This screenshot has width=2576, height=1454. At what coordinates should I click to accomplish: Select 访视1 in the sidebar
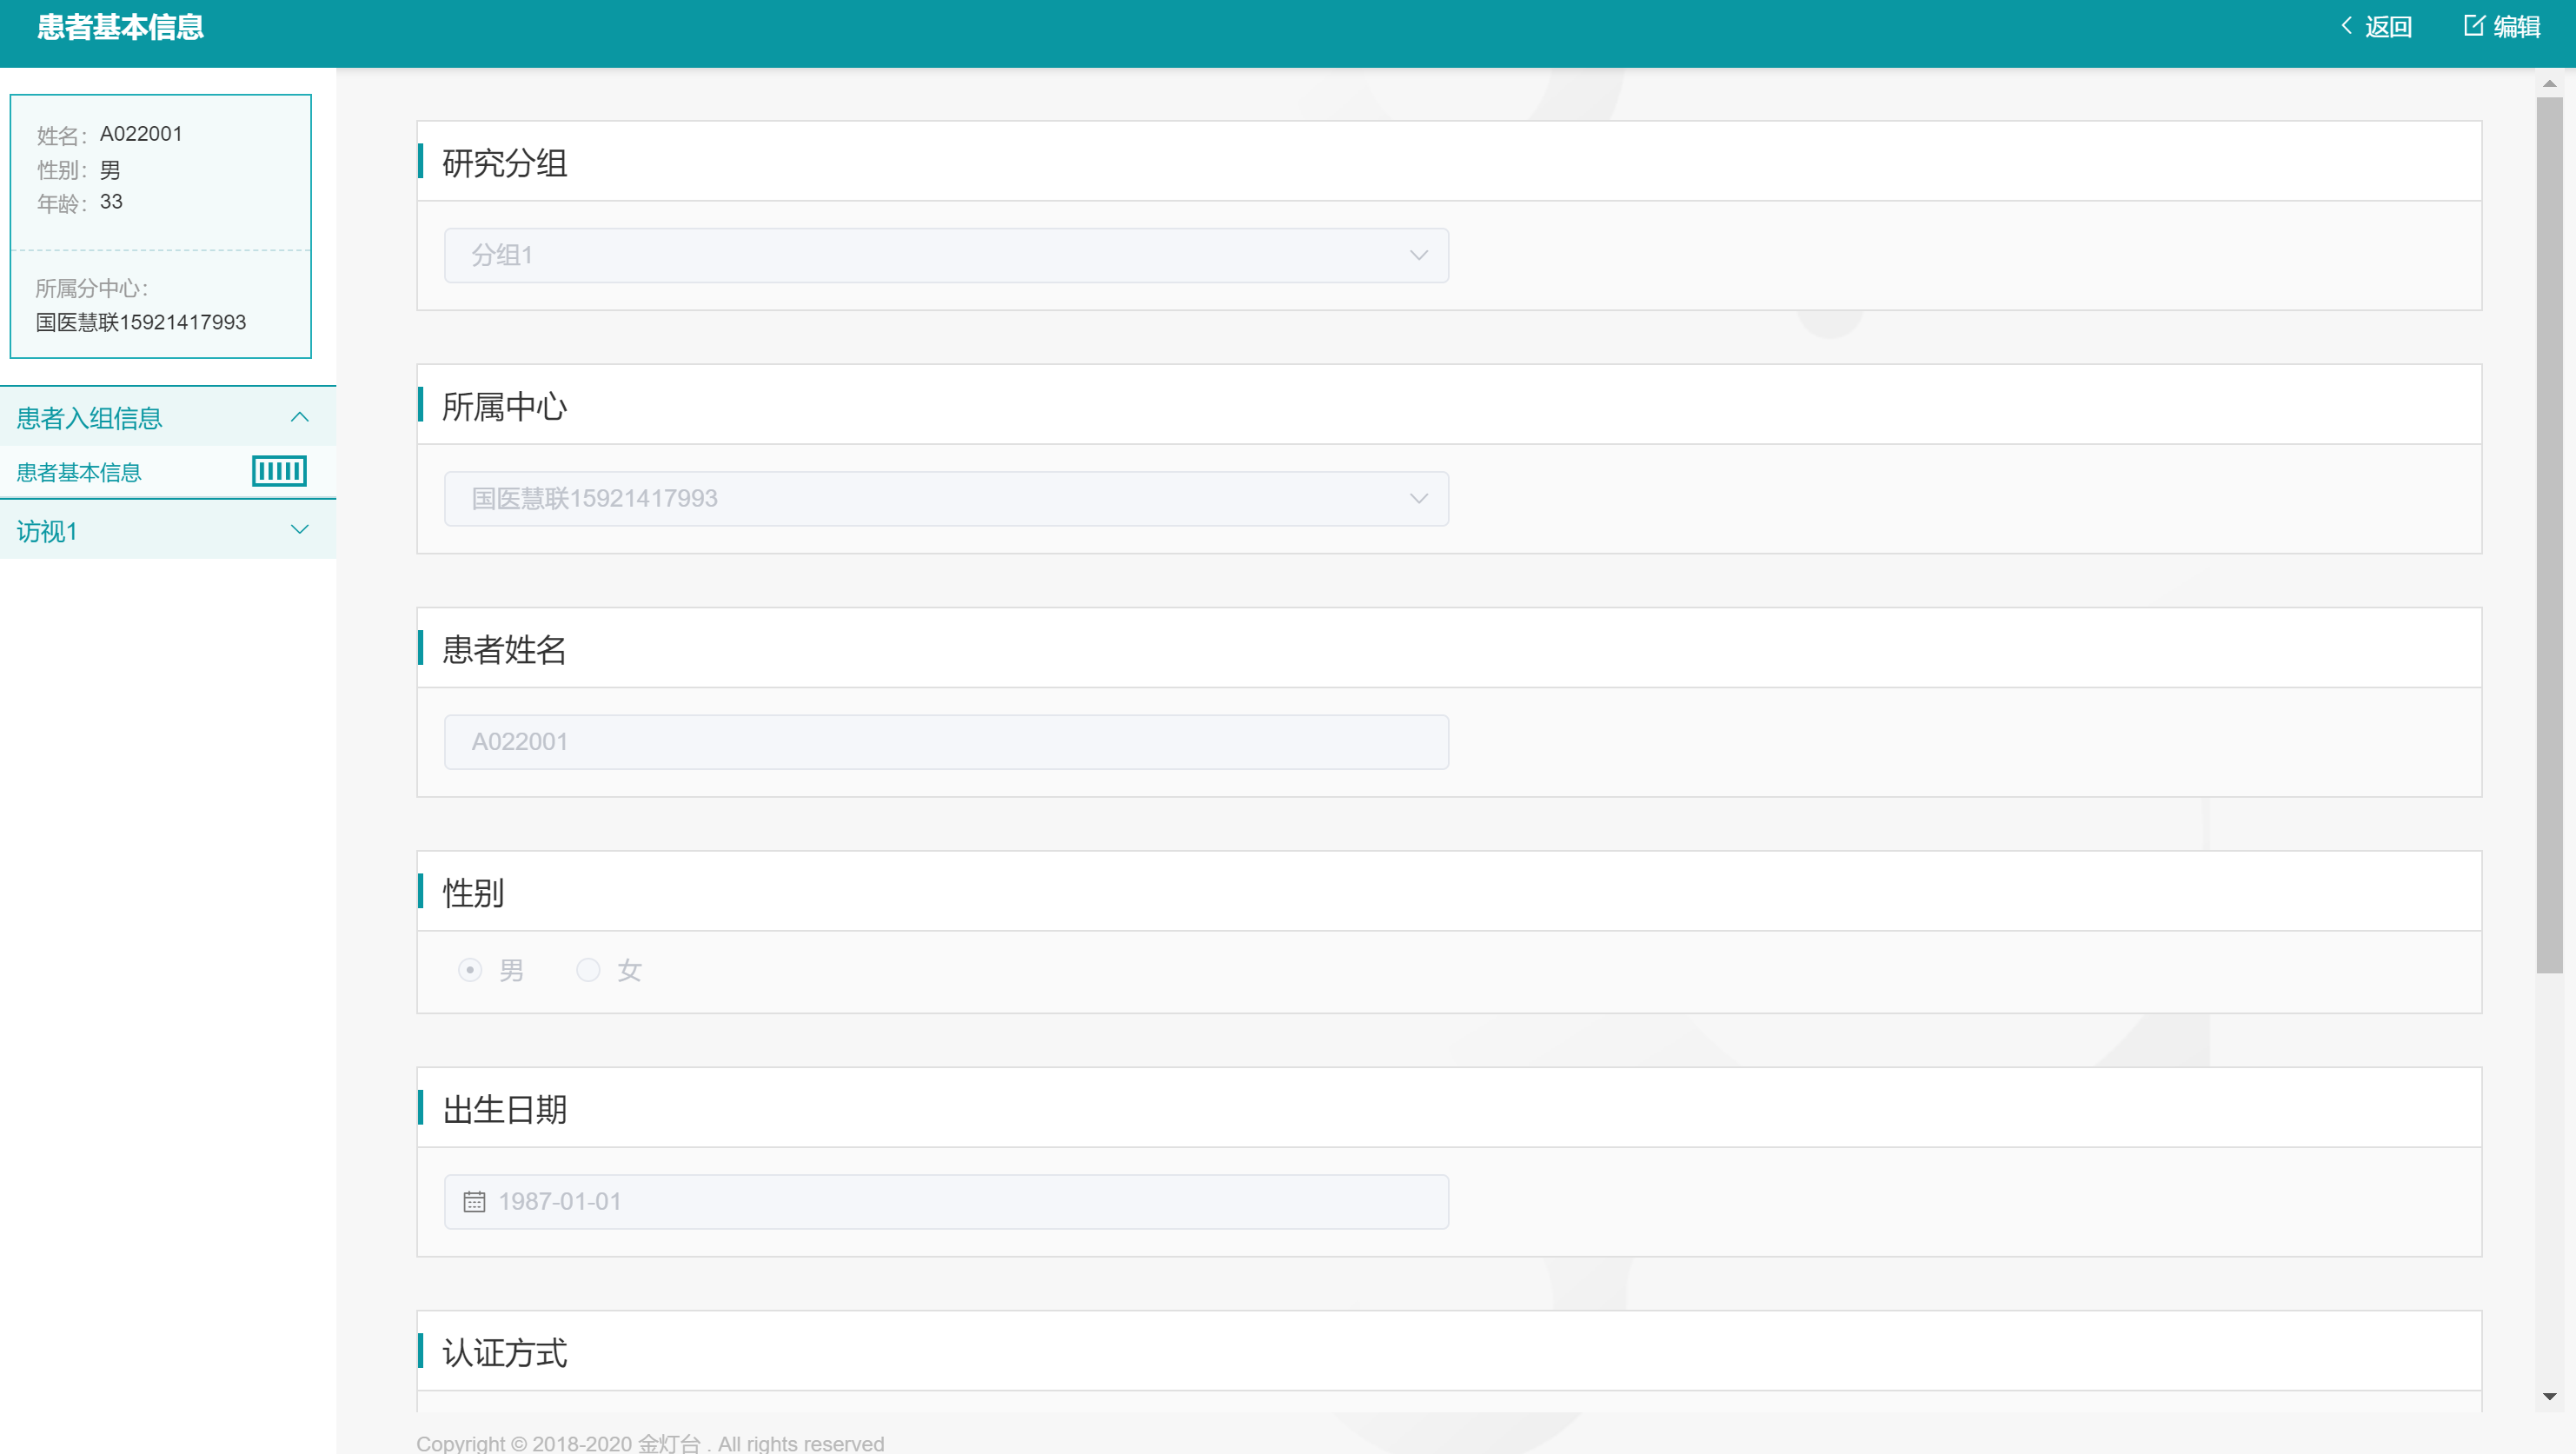click(48, 531)
